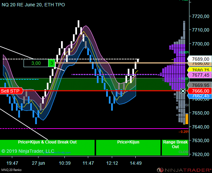Click the 19:47 time axis label
This screenshot has height=173, width=212.
[x=12, y=163]
